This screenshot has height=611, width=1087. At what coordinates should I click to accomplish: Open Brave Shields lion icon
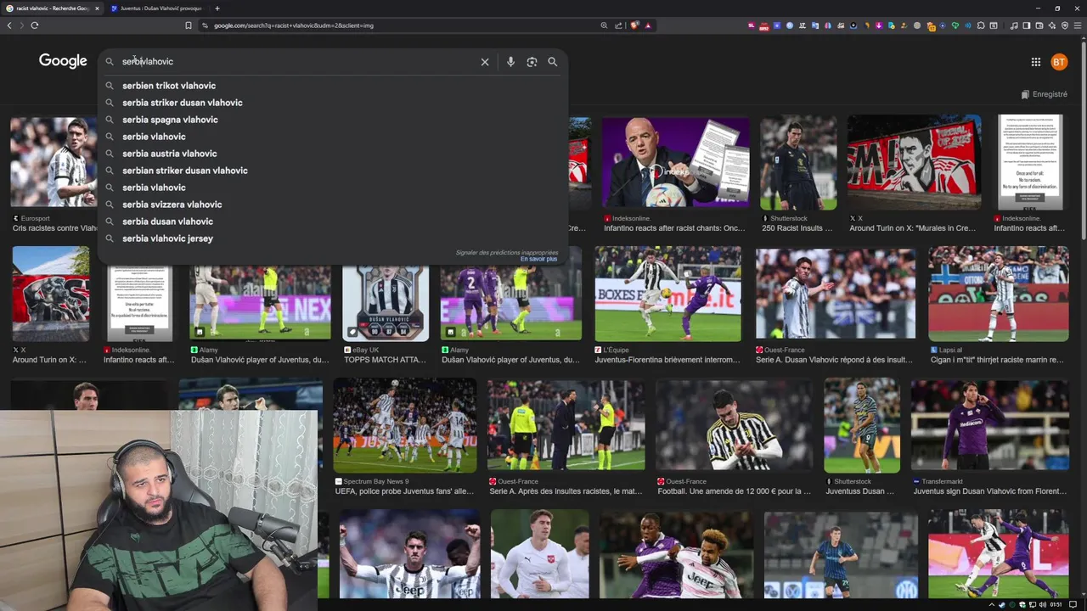(634, 25)
